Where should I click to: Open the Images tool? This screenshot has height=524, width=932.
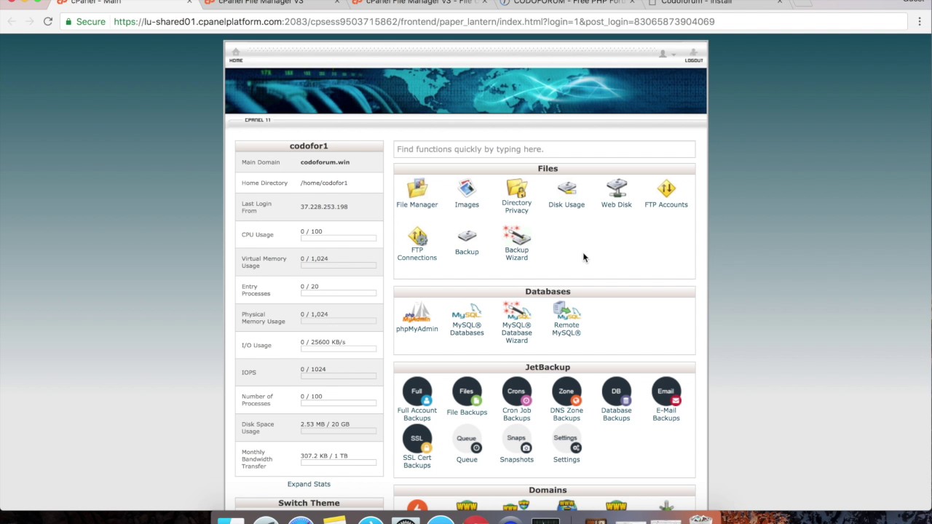pos(467,194)
